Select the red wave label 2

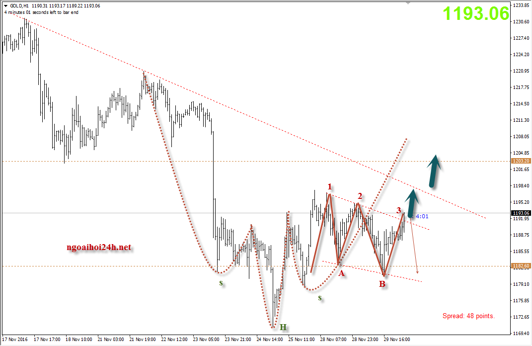point(360,196)
